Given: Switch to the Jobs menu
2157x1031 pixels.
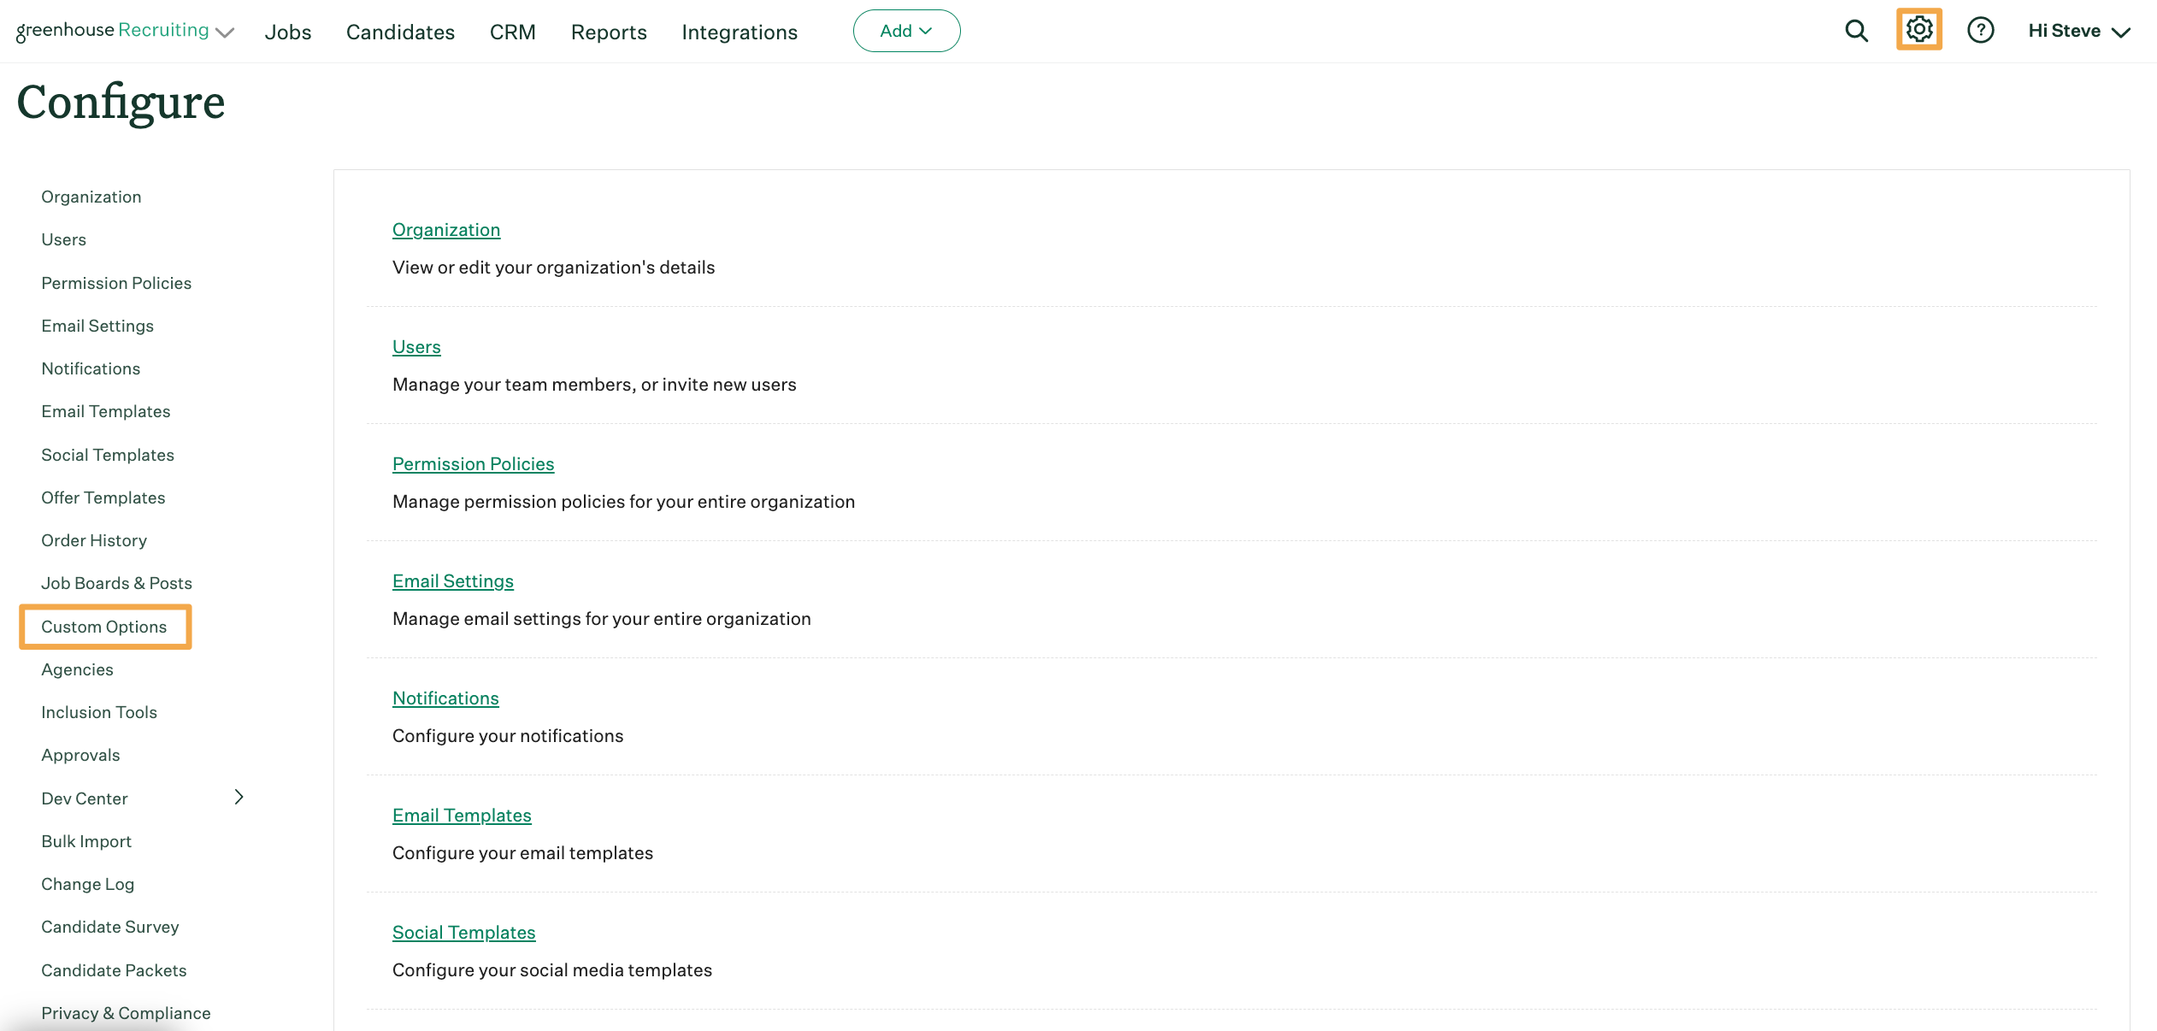Looking at the screenshot, I should [x=288, y=32].
